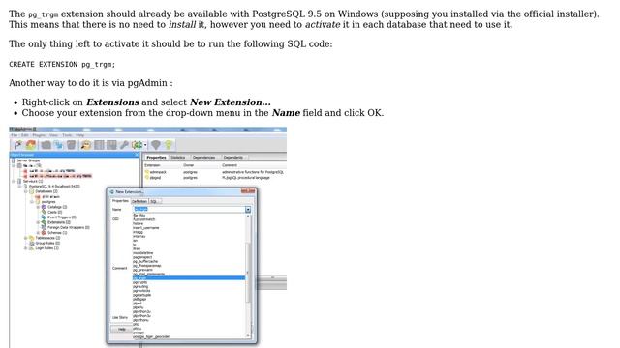Click the guru hint icon in toolbar
The width and height of the screenshot is (620, 348).
(156, 145)
